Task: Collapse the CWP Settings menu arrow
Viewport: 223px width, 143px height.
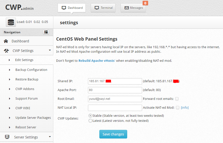Action: coord(50,50)
